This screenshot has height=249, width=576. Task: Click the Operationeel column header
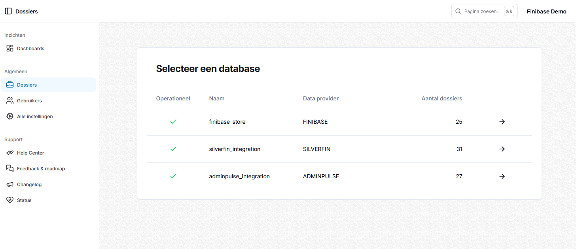(x=173, y=98)
